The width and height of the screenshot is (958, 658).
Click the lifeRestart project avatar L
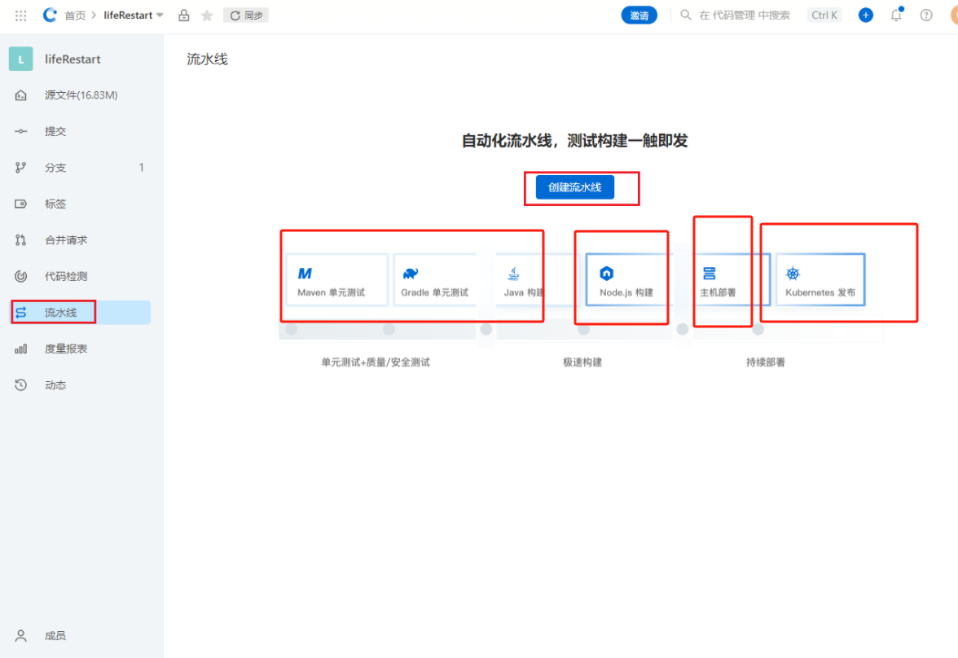coord(21,59)
